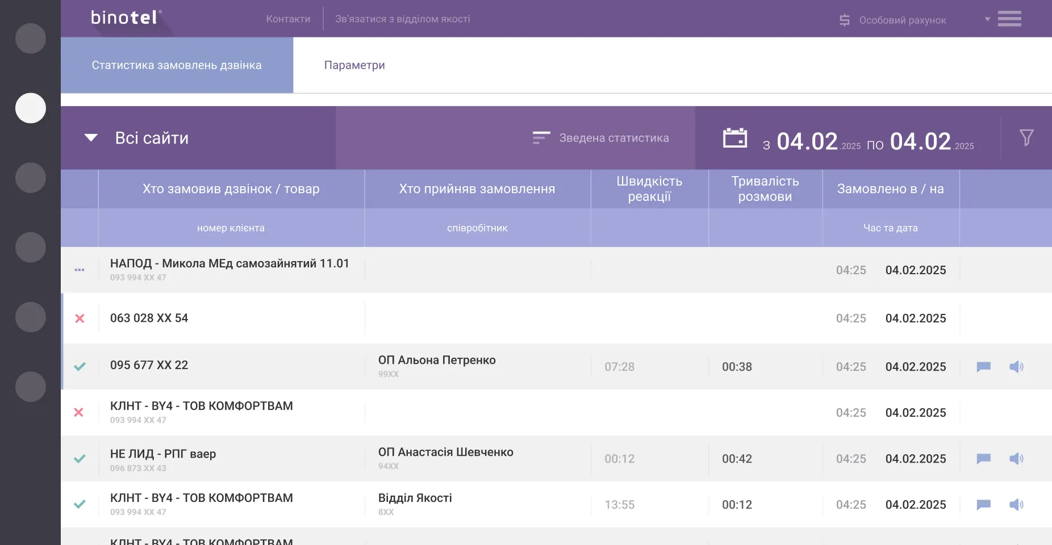Select the highlighted white sidebar circle
The height and width of the screenshot is (545, 1052).
click(x=31, y=108)
